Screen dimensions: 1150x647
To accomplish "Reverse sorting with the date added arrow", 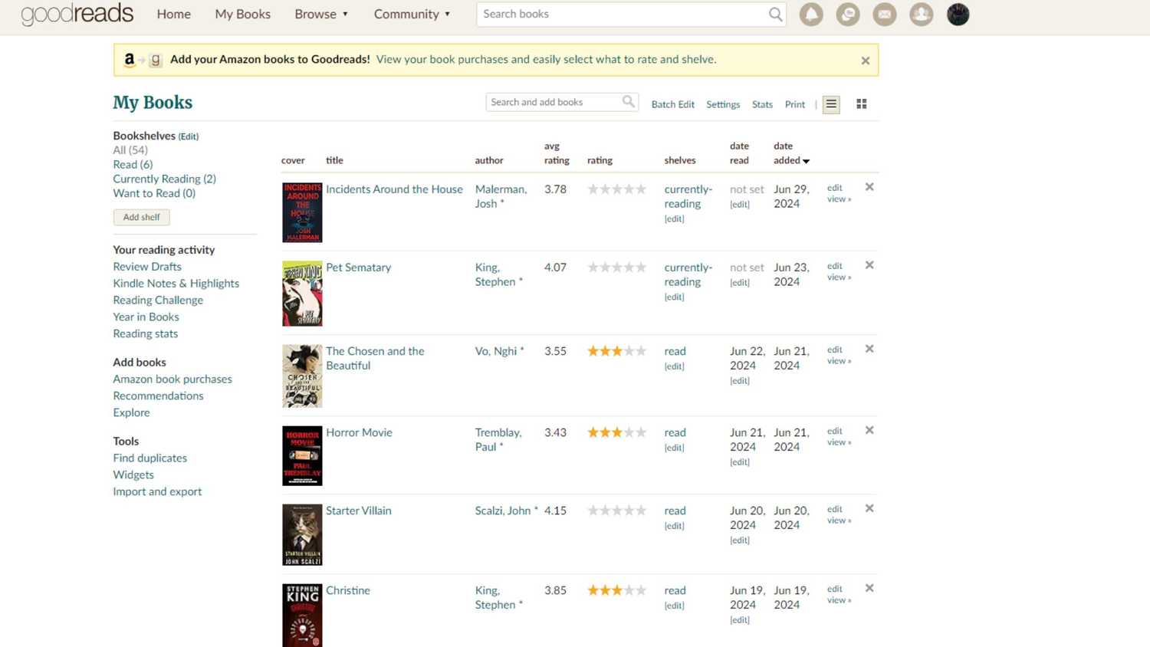I will point(805,160).
